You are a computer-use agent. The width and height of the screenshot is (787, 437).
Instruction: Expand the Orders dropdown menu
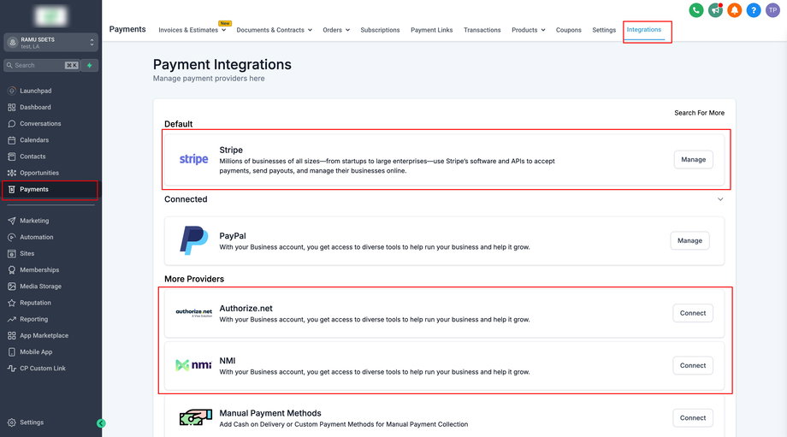pyautogui.click(x=336, y=30)
